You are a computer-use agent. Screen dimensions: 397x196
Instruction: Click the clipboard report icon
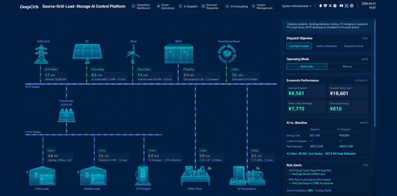[x=335, y=6]
